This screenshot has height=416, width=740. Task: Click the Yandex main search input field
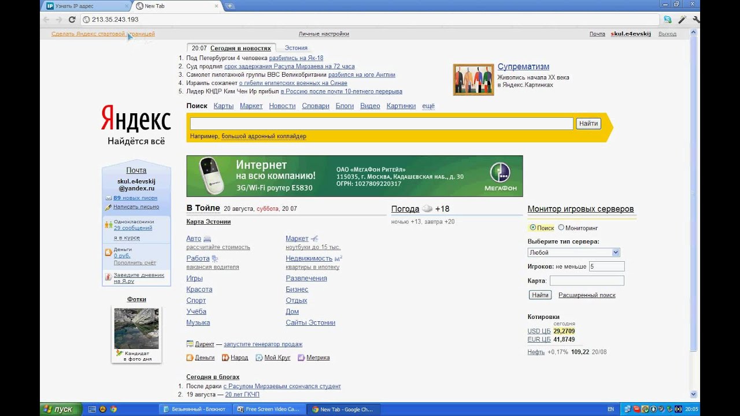382,124
